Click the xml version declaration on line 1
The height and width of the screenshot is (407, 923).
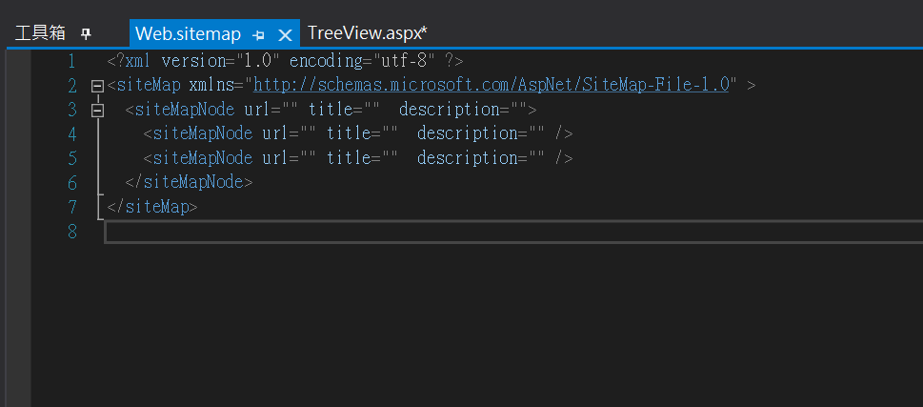coord(285,61)
